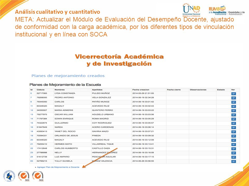Click the Cédula column header
The width and height of the screenshot is (249, 186).
click(40, 90)
